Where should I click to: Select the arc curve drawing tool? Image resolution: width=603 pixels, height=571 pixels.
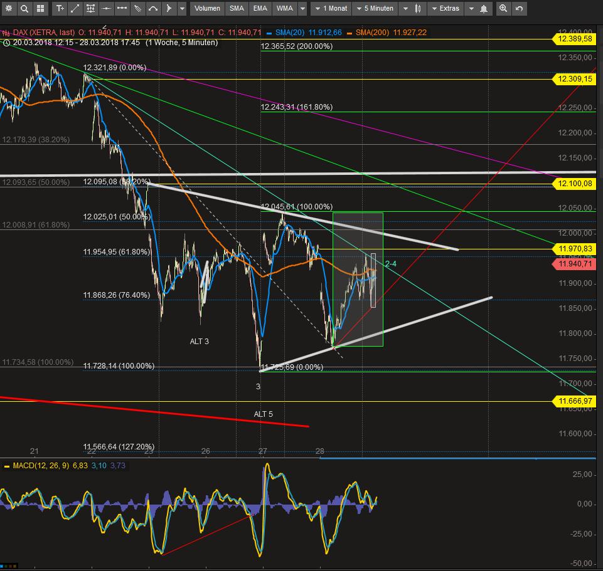153,8
